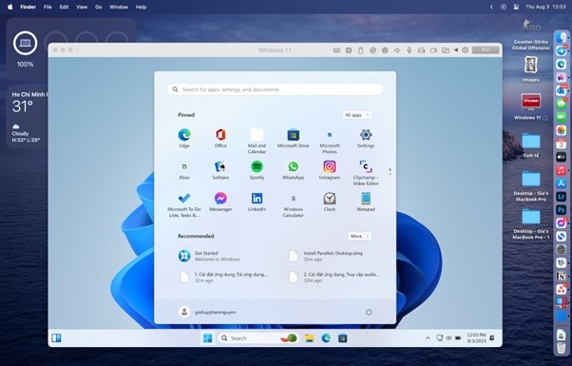Open the File menu
The width and height of the screenshot is (572, 366).
(48, 7)
